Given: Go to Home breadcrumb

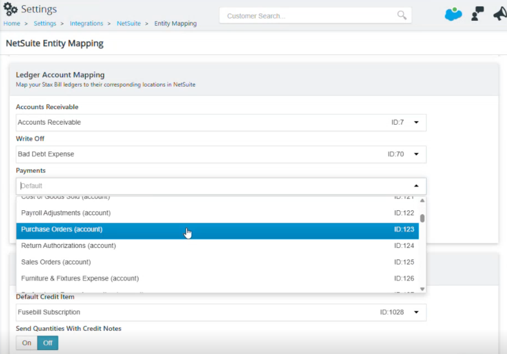Looking at the screenshot, I should coord(12,24).
